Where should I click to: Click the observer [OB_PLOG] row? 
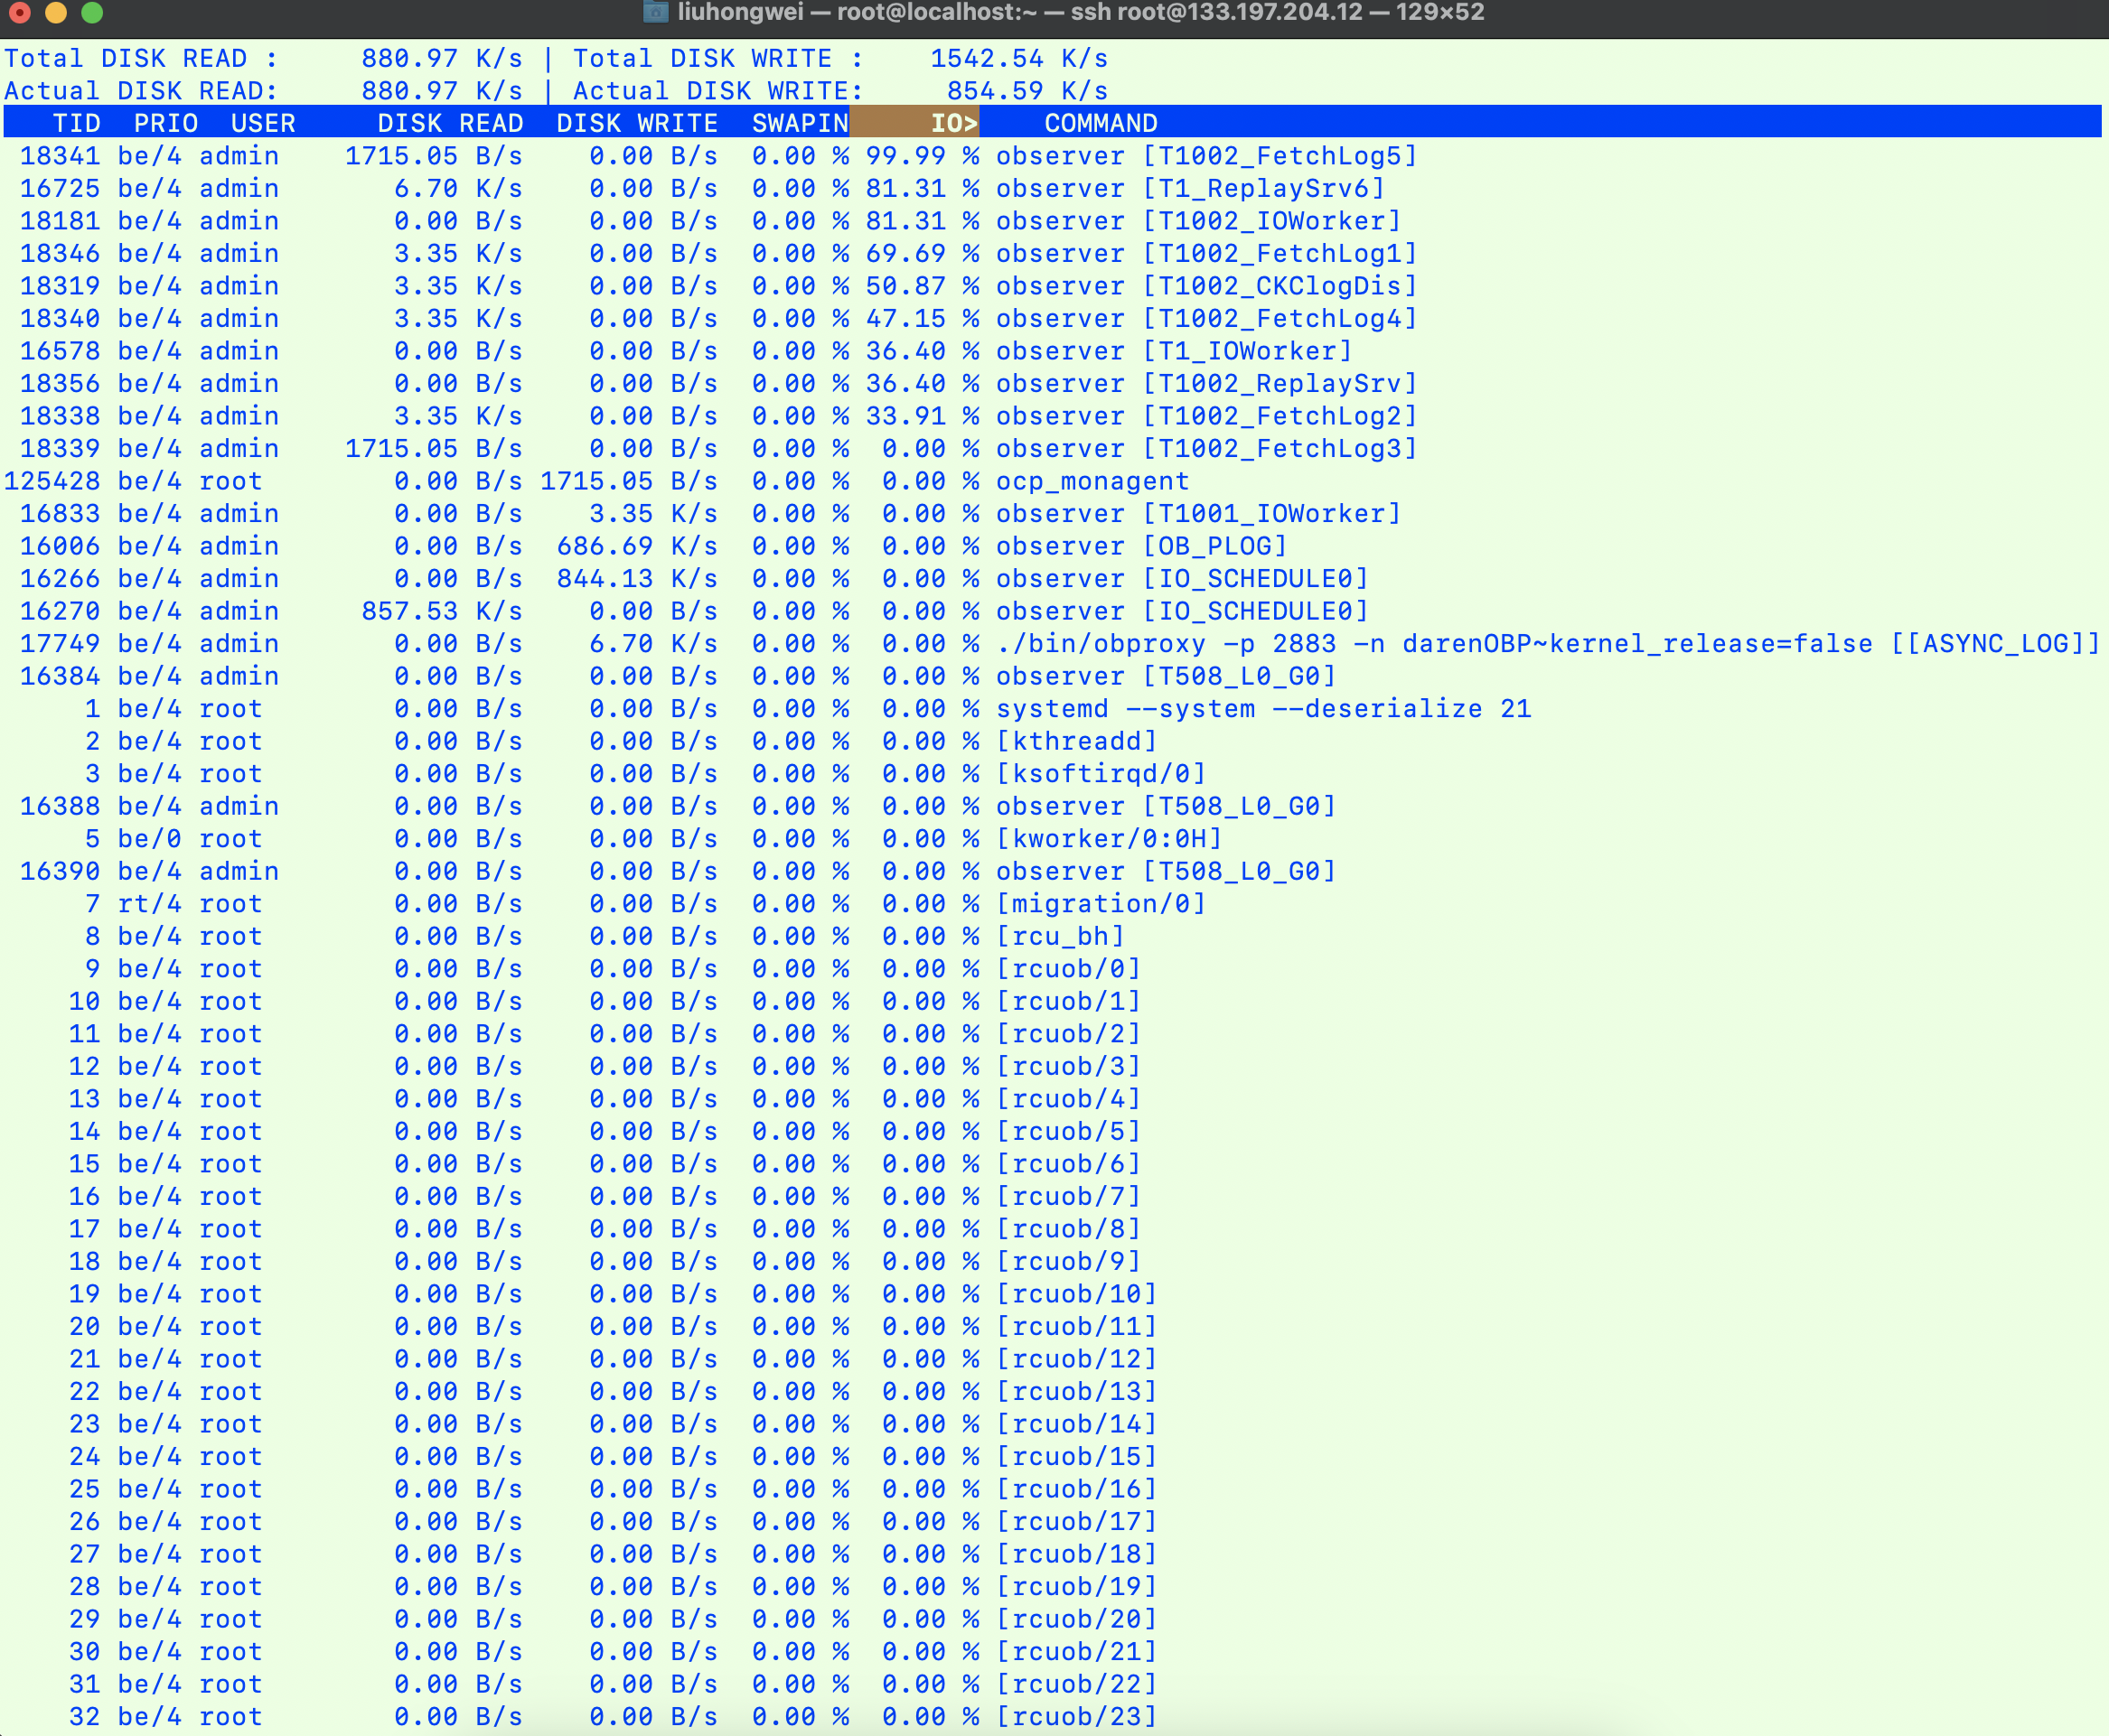pyautogui.click(x=1053, y=546)
